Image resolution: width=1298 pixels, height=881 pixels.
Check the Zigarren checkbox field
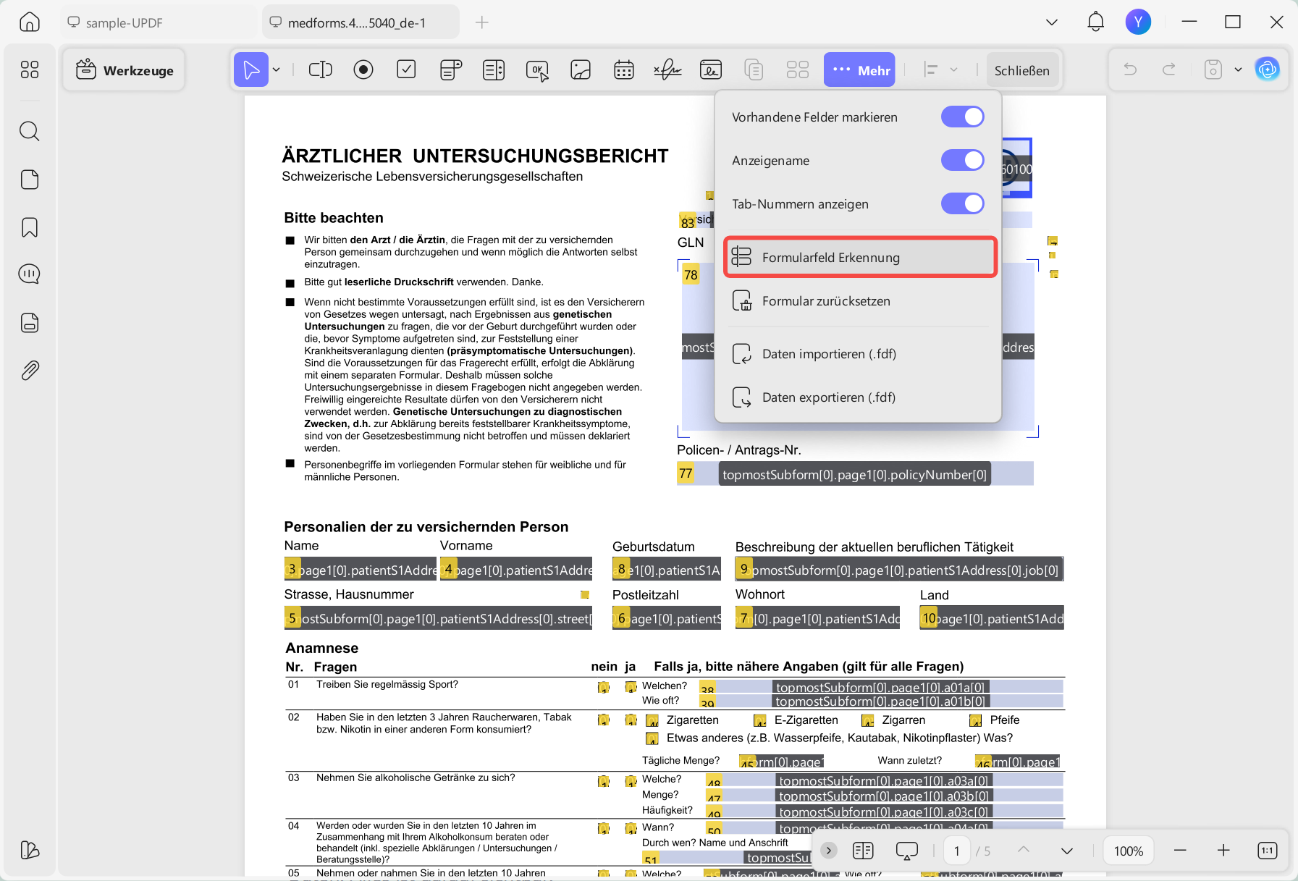coord(868,720)
